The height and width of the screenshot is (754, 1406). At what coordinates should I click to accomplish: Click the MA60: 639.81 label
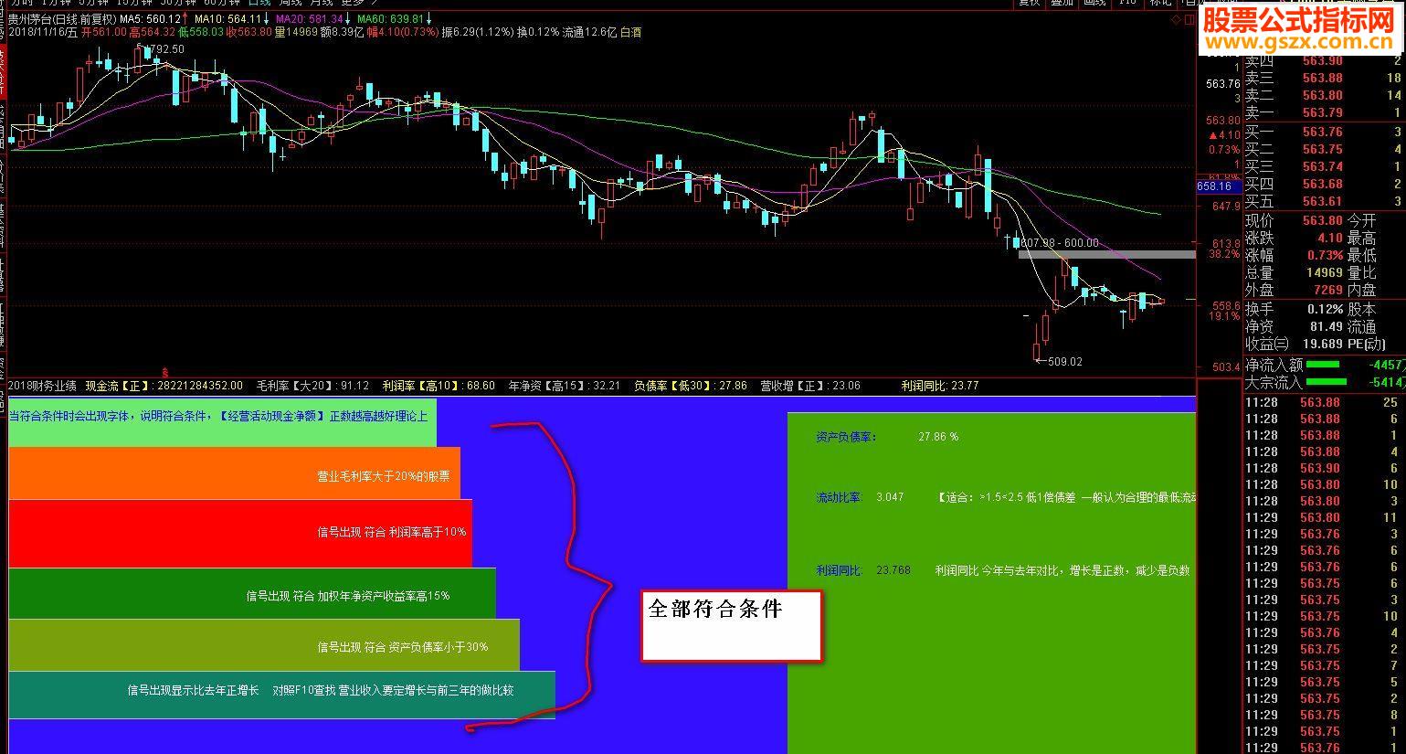point(390,19)
